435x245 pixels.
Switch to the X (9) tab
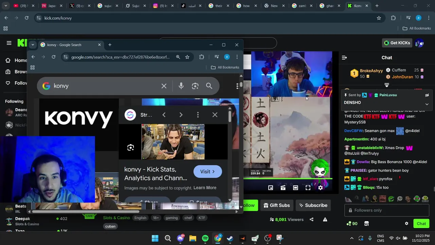(79, 6)
